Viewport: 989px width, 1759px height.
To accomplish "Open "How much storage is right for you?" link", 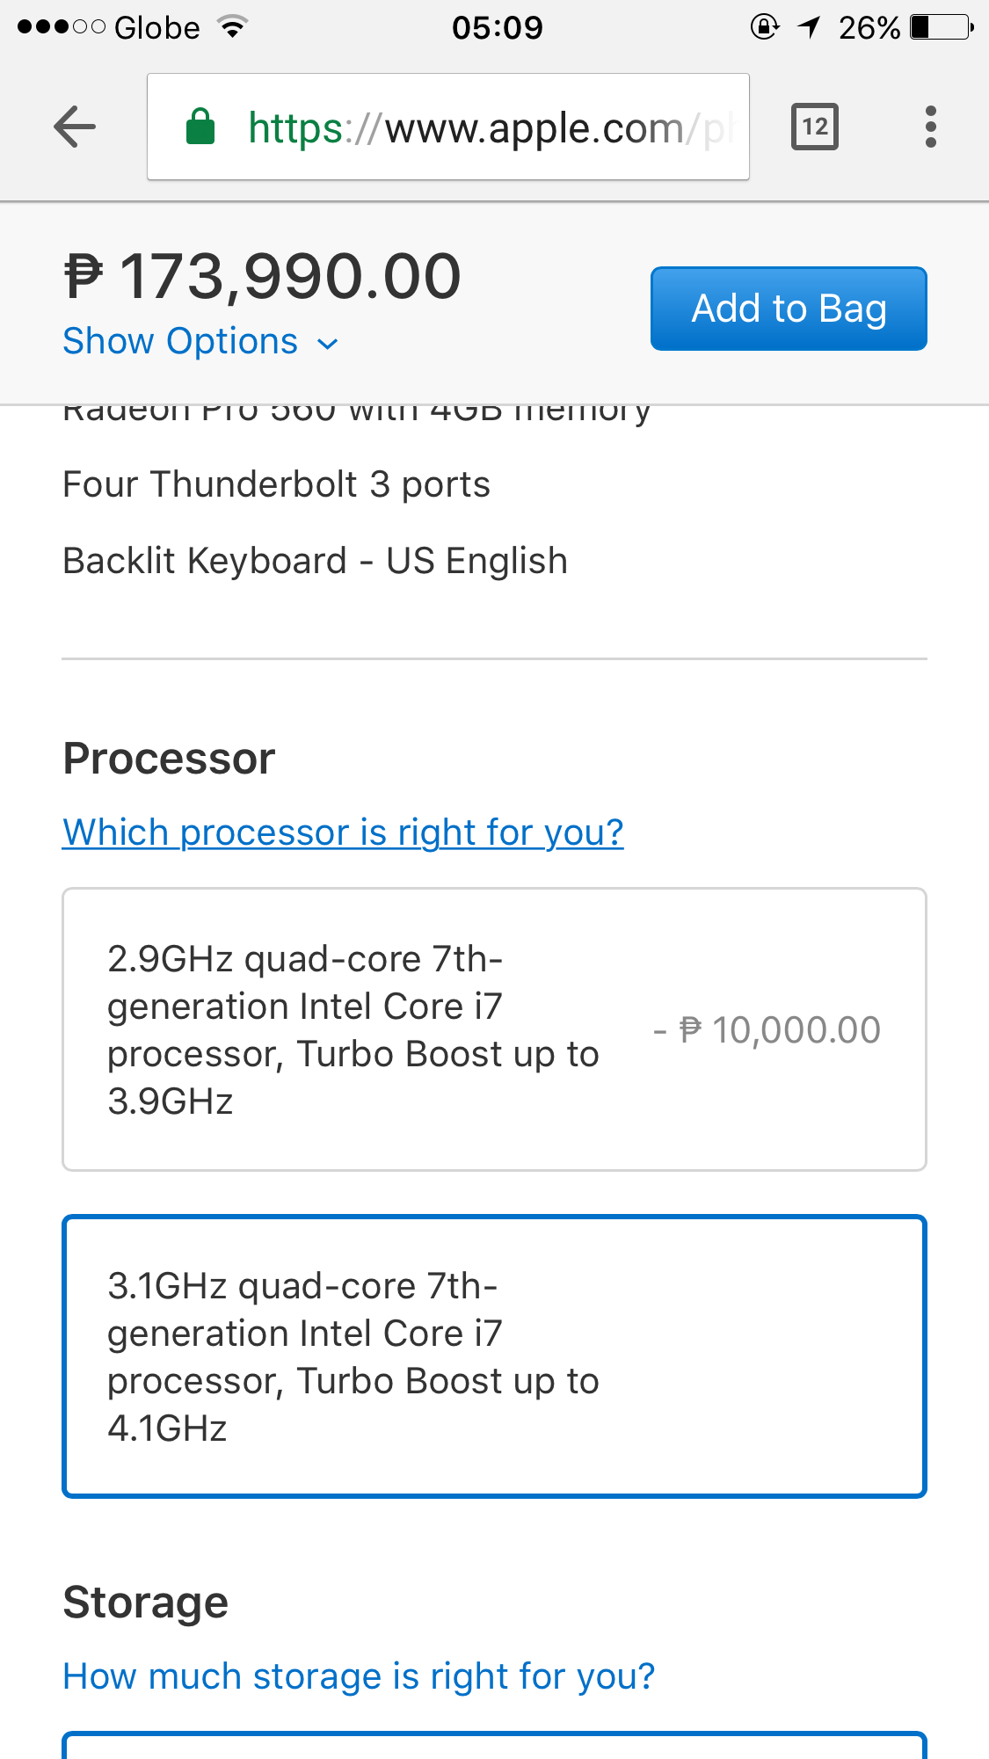I will click(359, 1676).
